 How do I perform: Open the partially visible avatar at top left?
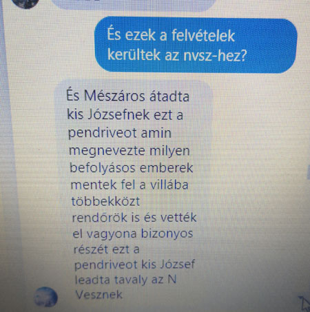coord(25,3)
